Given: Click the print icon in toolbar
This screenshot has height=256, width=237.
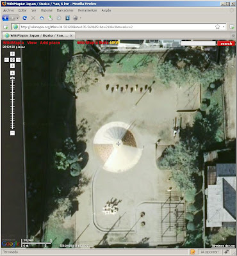Looking at the screenshot, I should (76, 18).
